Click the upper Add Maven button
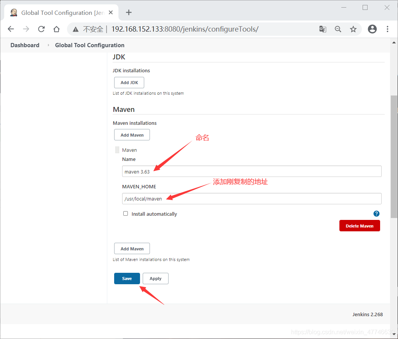Image resolution: width=398 pixels, height=339 pixels. [x=132, y=135]
